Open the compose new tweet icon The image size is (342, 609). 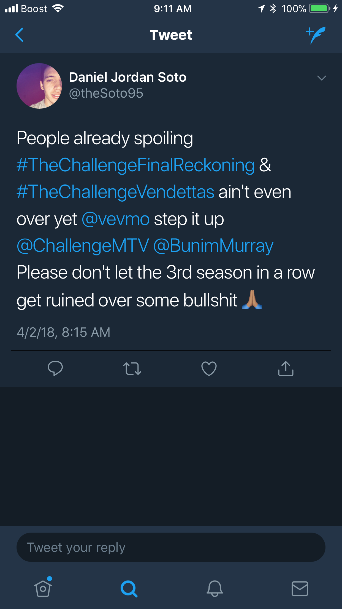coord(316,35)
